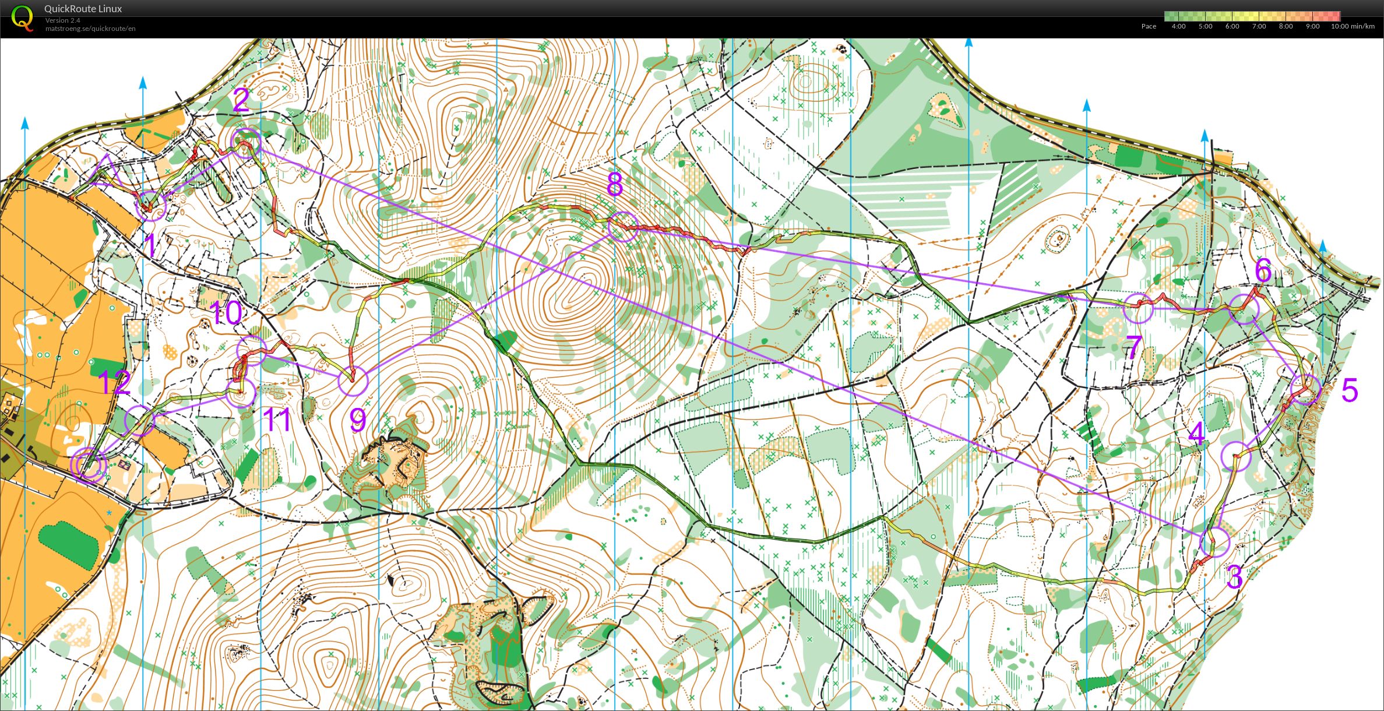Select control circle number 1

[151, 206]
